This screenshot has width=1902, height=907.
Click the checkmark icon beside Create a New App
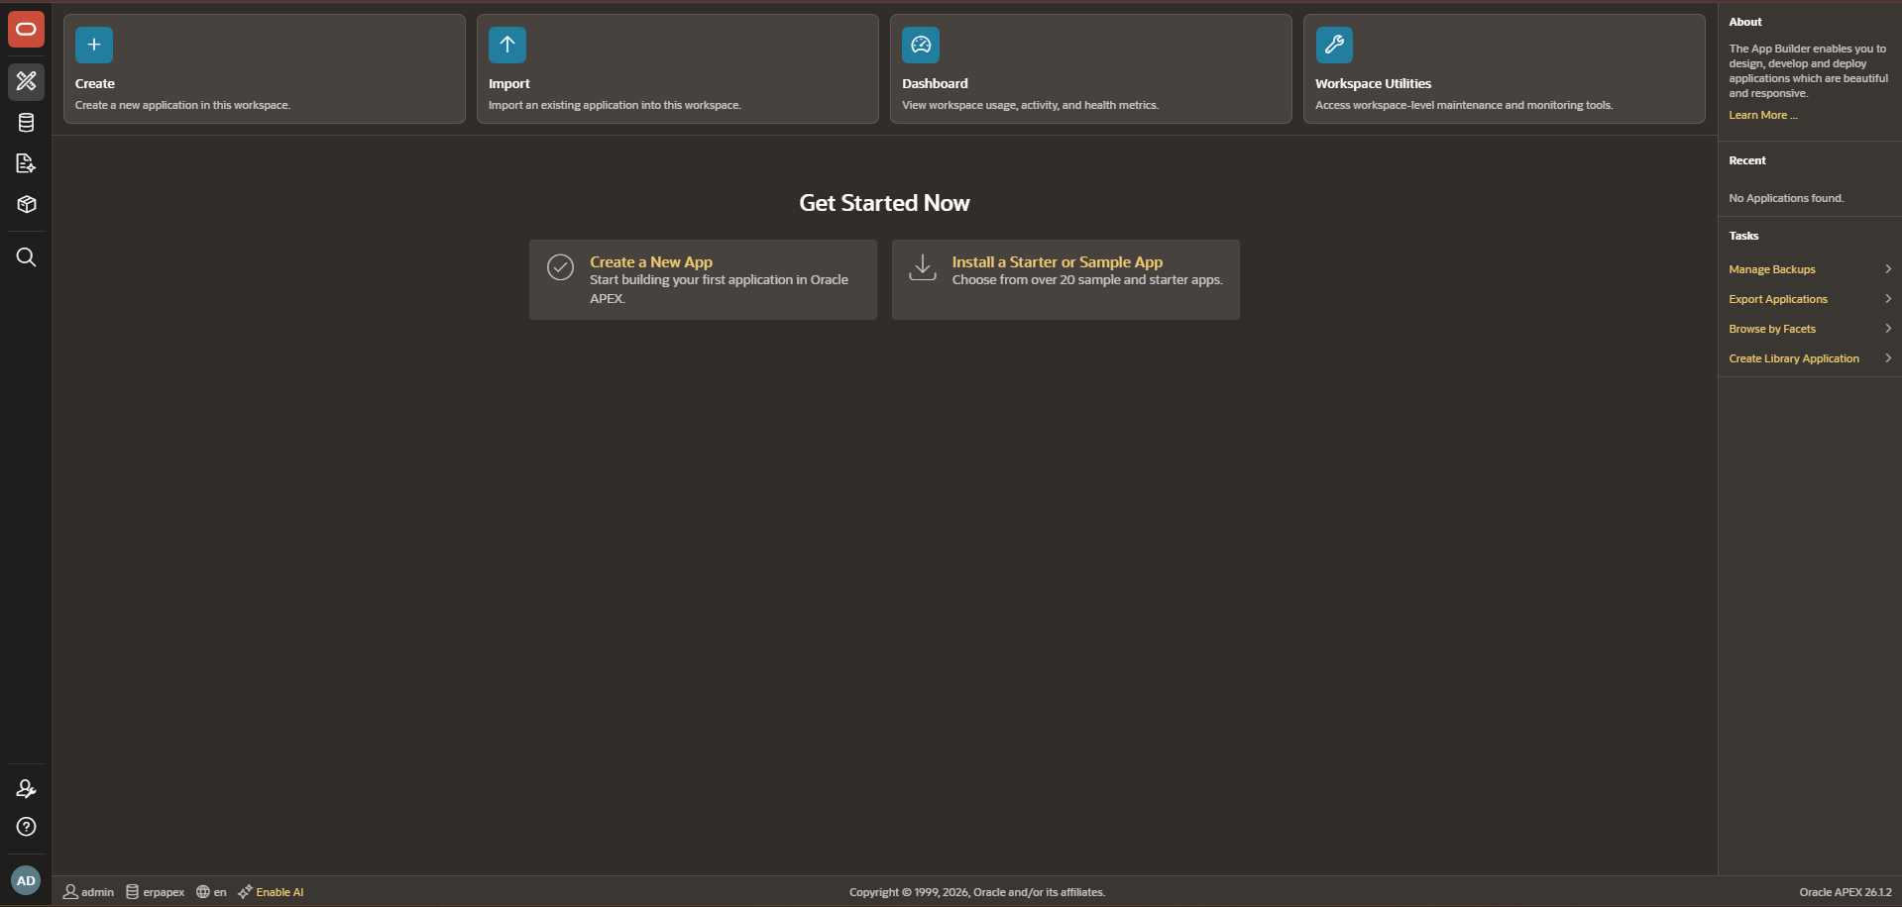560,267
